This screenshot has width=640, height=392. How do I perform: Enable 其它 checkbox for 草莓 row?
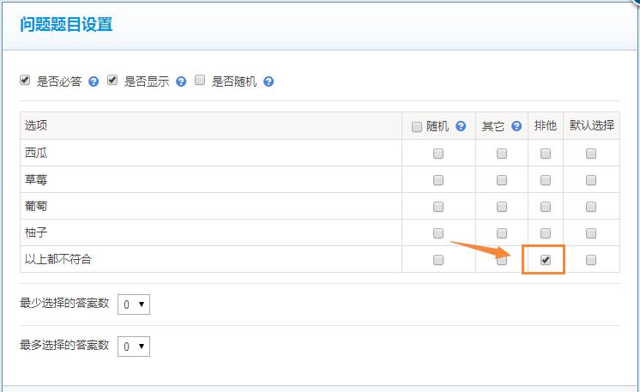pos(502,180)
